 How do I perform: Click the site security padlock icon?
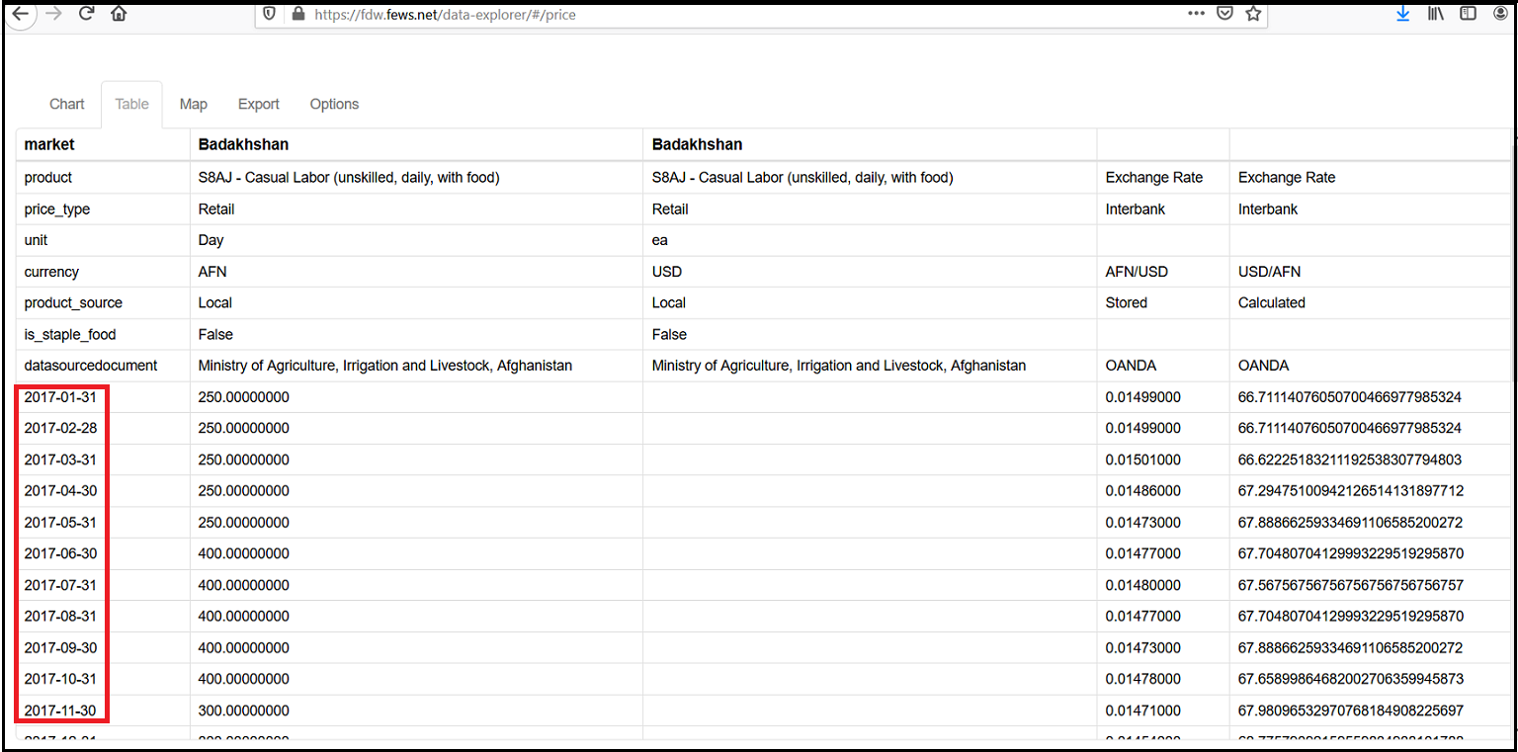[x=297, y=15]
